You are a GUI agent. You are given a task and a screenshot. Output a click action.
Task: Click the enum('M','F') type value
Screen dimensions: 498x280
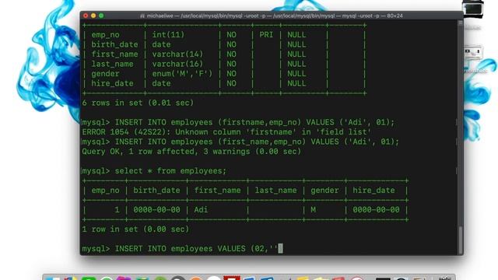[x=182, y=74]
